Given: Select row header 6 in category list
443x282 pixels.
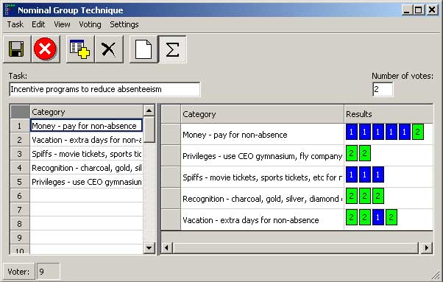Looking at the screenshot, I should [20, 196].
